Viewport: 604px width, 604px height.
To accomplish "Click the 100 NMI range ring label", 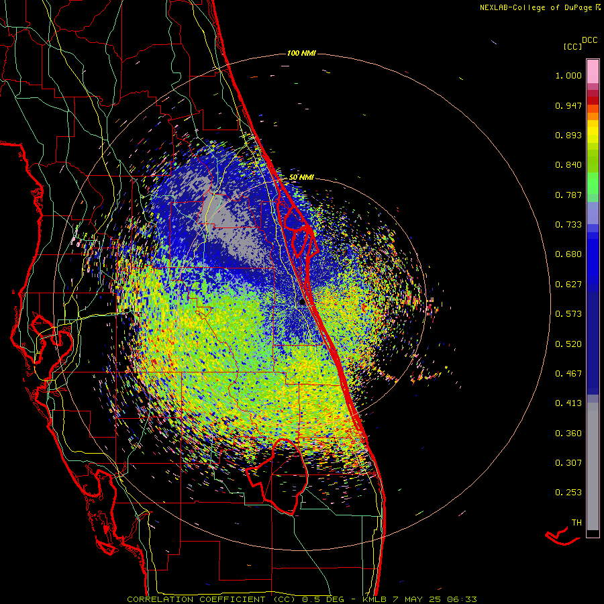I will (x=301, y=53).
